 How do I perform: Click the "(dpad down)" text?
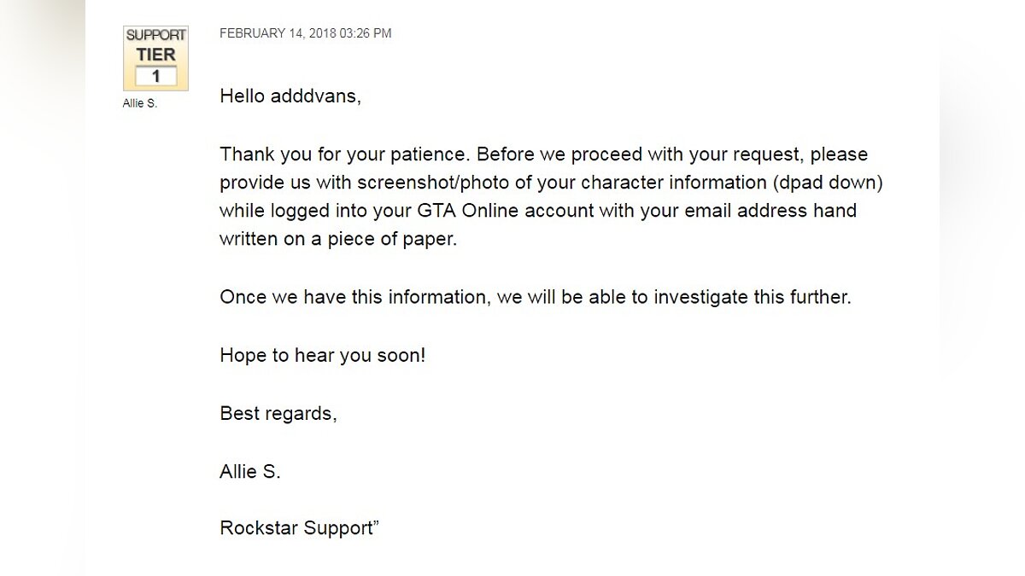(810, 183)
